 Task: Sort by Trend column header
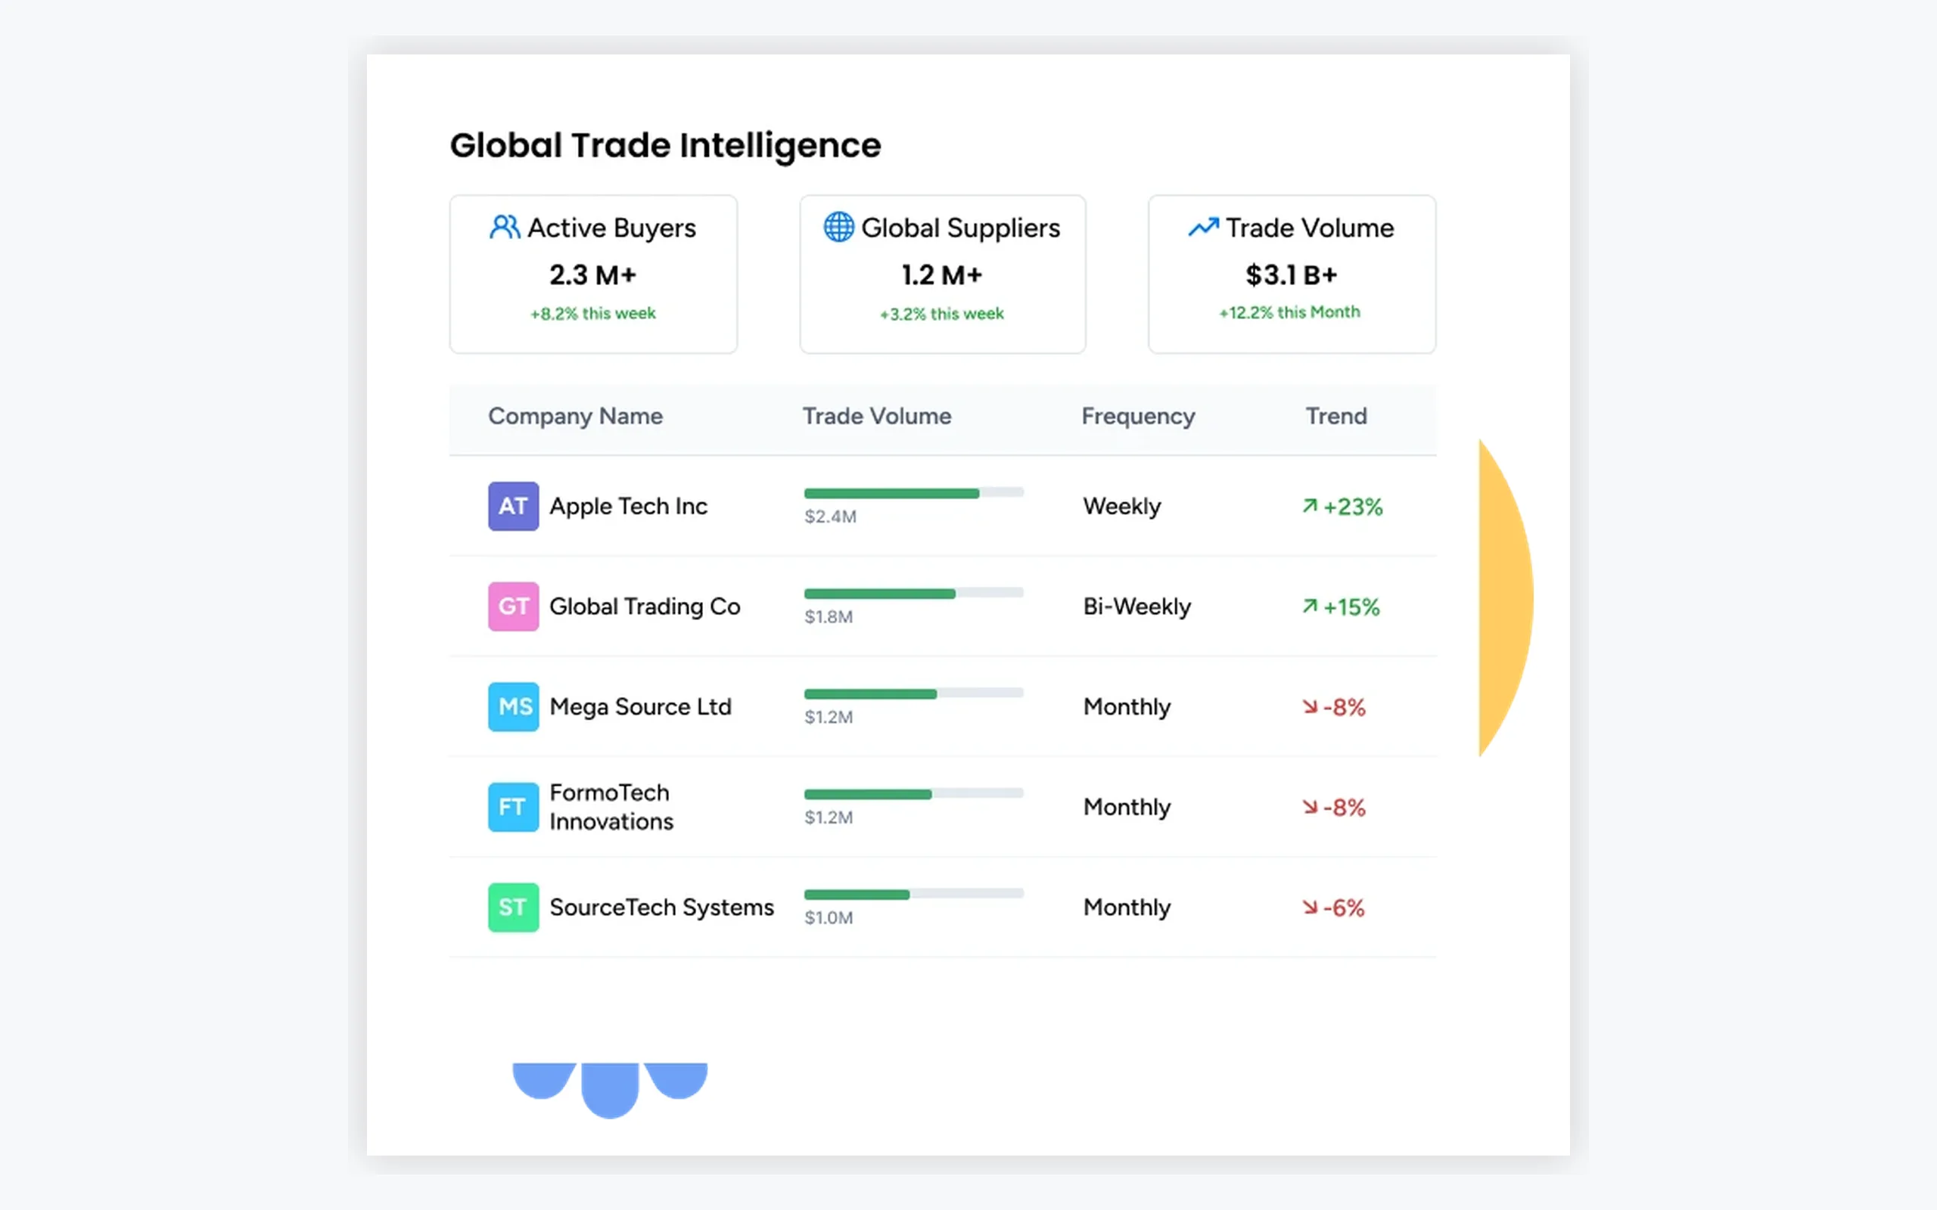coord(1337,416)
